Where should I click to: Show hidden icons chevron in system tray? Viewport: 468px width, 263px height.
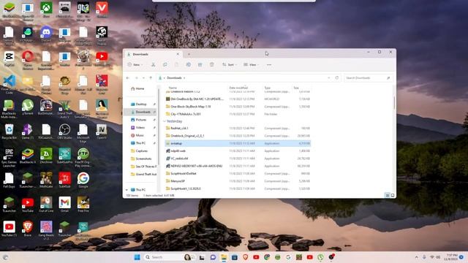pos(416,257)
